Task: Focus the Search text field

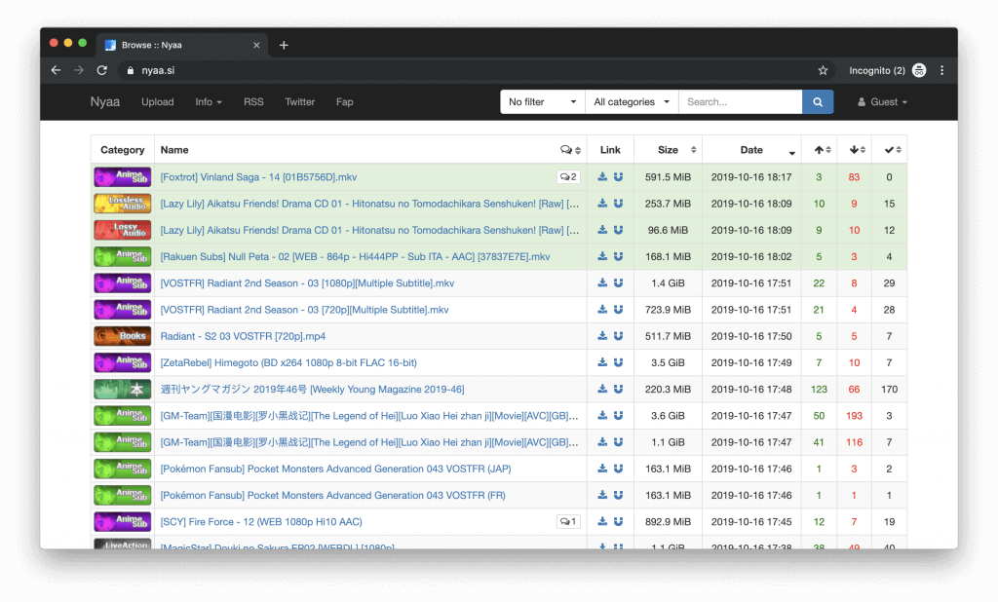Action: (x=741, y=102)
